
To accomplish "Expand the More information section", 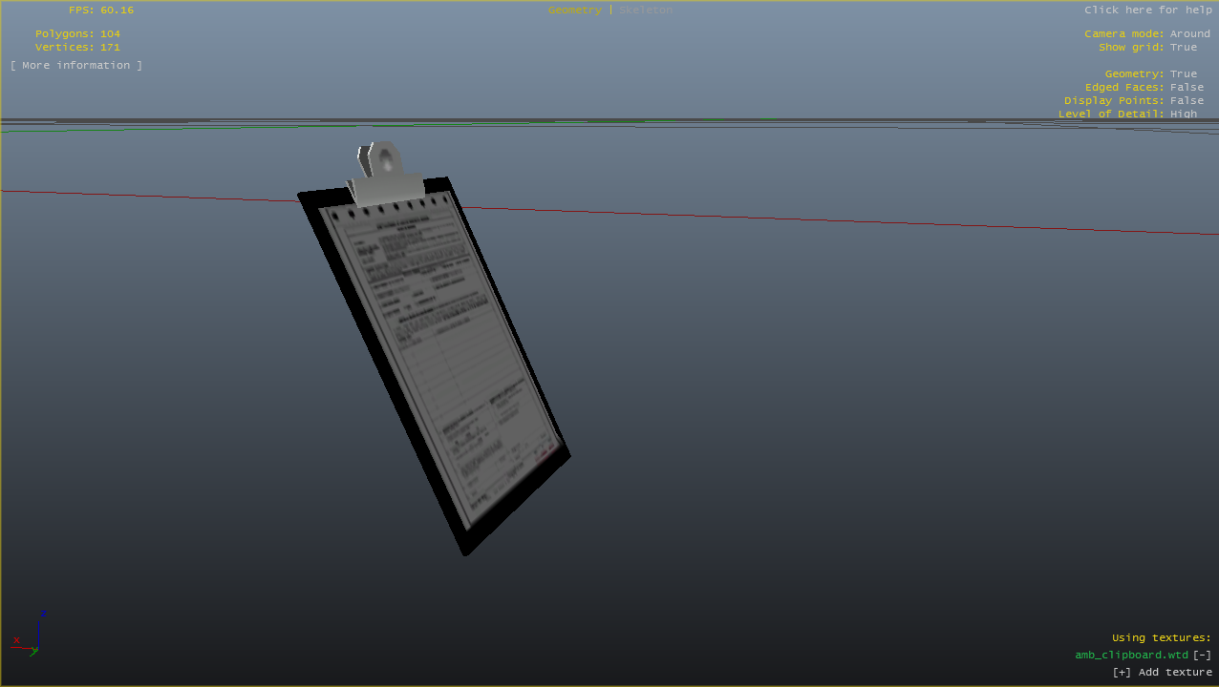I will point(76,66).
